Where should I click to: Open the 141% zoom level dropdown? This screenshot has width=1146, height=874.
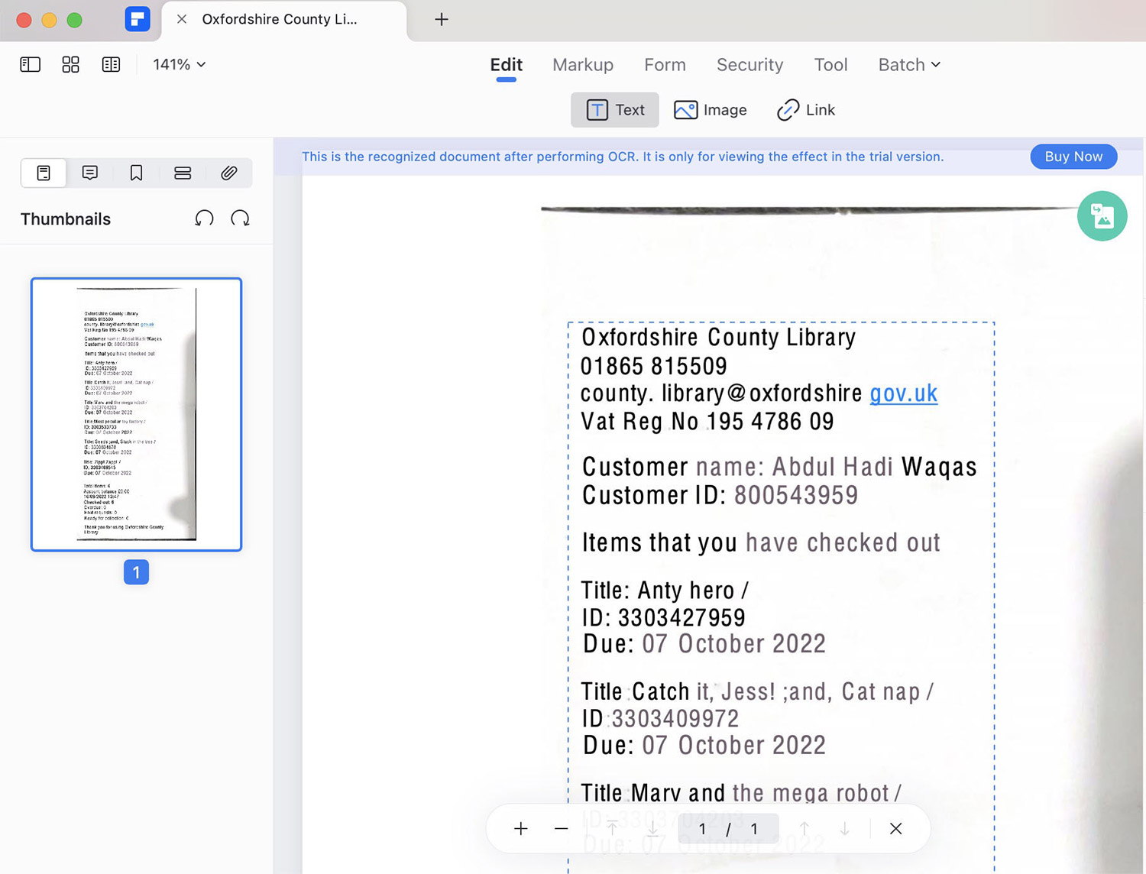180,64
